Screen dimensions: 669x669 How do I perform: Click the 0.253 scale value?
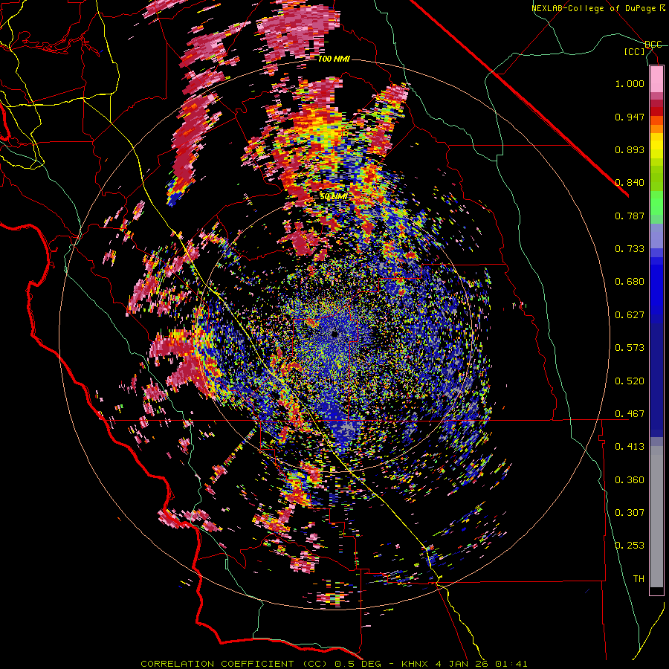click(630, 546)
